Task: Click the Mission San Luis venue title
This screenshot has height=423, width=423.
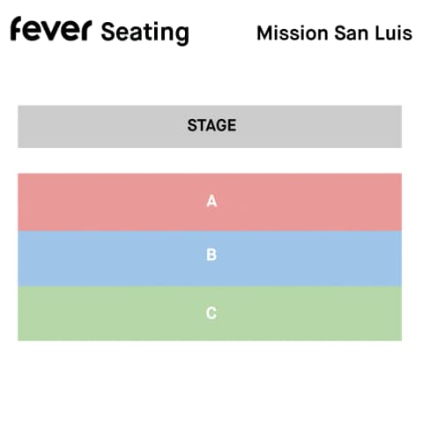Action: coord(335,33)
